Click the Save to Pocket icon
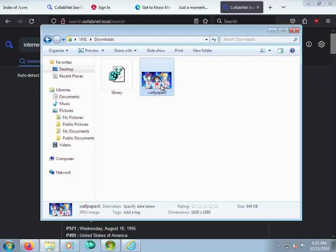Image resolution: width=336 pixels, height=252 pixels. (x=292, y=21)
